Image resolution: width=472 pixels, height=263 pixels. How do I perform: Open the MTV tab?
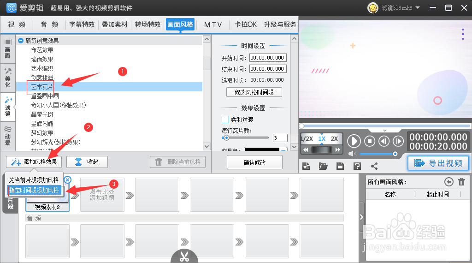(x=213, y=24)
